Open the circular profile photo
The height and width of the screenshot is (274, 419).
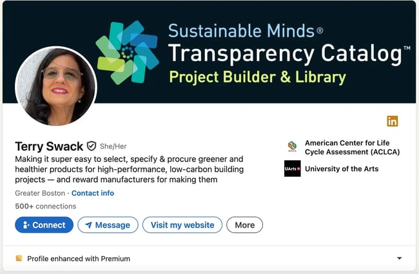[x=56, y=86]
